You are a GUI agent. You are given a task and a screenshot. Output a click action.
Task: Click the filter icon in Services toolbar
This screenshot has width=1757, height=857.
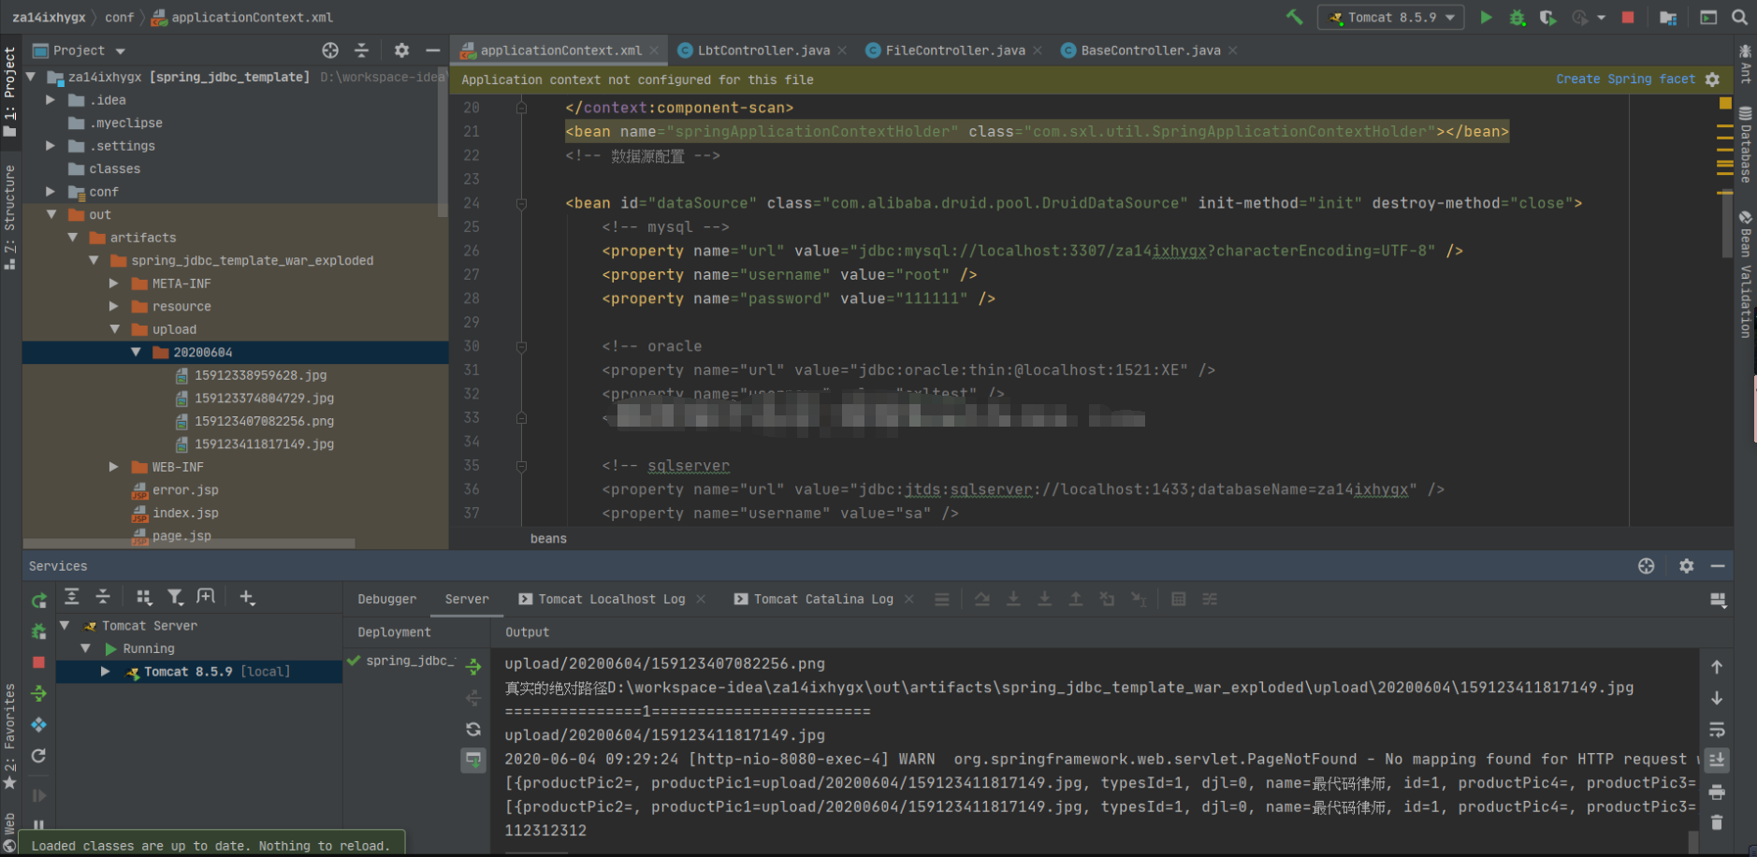coord(175,597)
